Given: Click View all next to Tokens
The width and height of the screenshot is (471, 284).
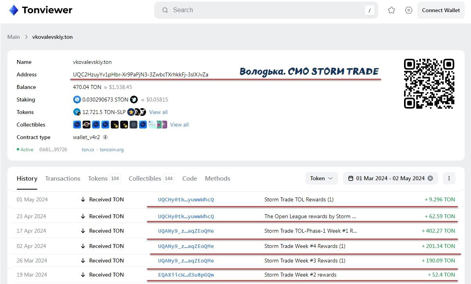Looking at the screenshot, I should tap(158, 112).
